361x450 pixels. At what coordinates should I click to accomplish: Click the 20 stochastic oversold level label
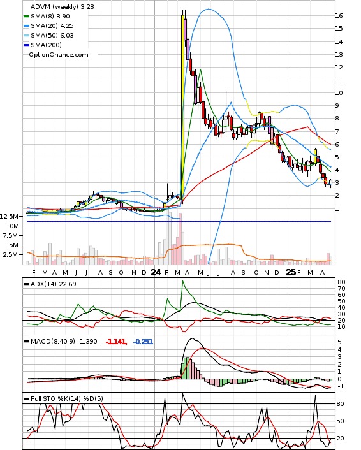tap(341, 439)
